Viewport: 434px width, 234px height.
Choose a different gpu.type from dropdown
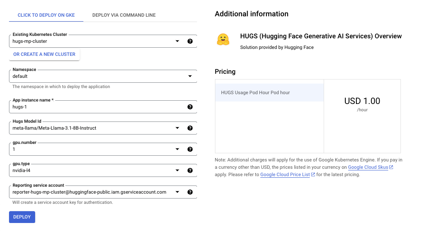point(177,171)
